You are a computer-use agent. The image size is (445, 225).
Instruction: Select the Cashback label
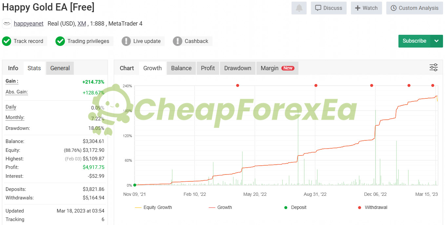pos(196,41)
